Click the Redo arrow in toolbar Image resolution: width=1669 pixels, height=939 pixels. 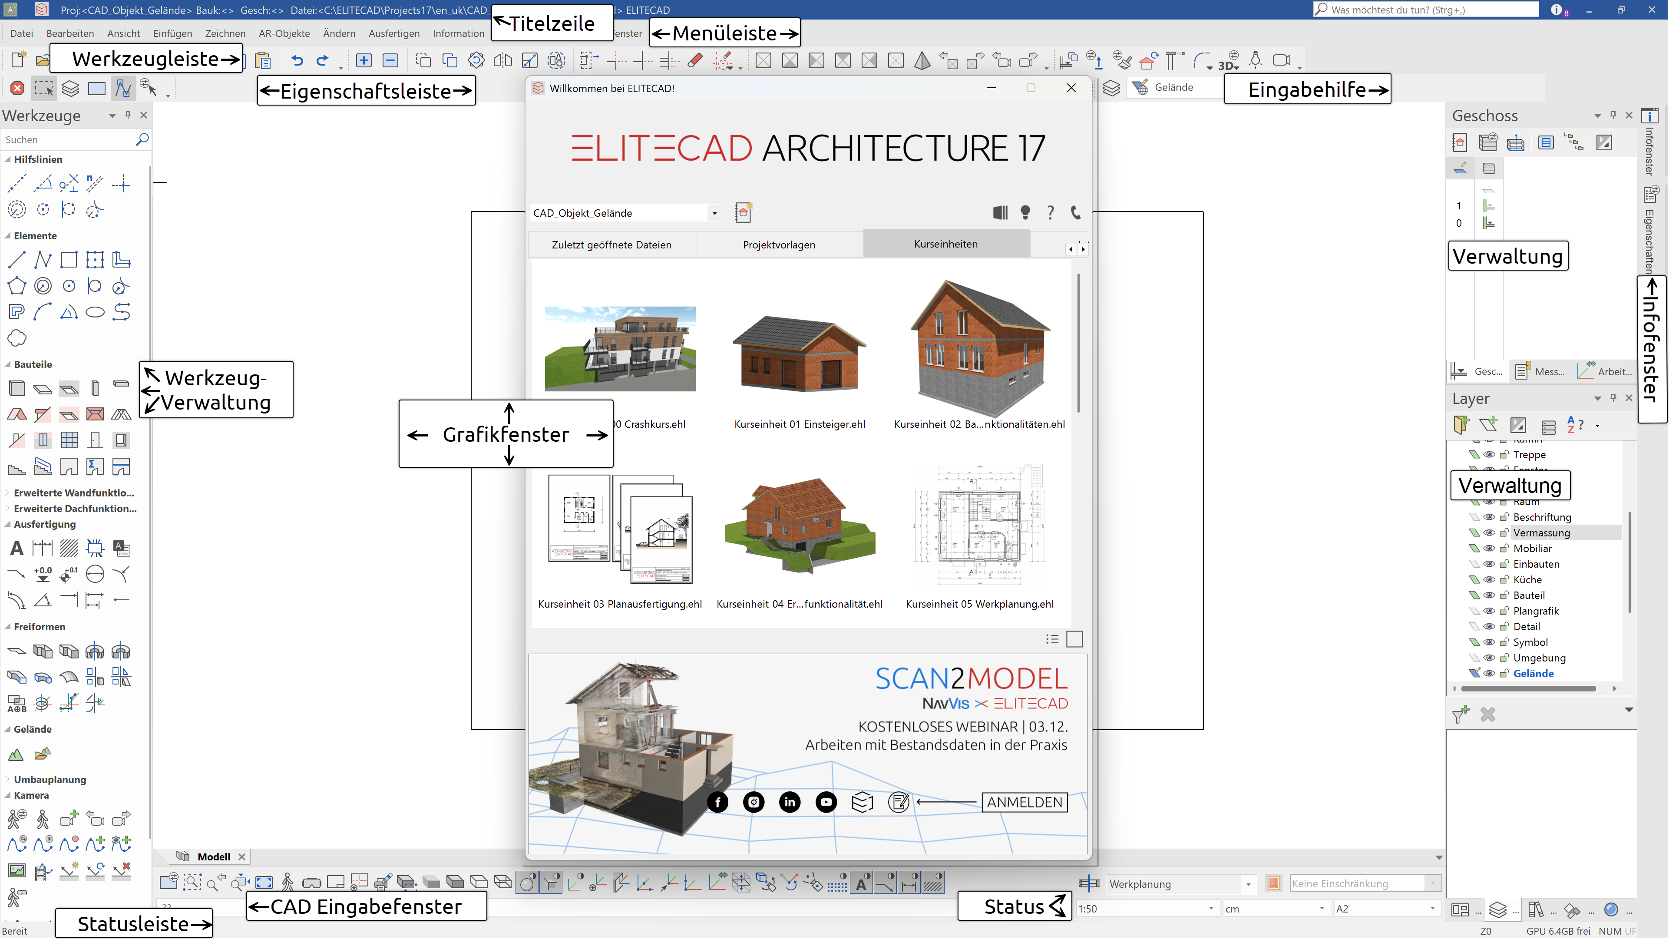pos(322,60)
